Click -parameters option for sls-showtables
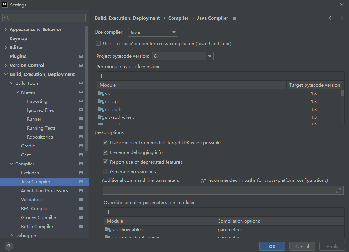Viewport: 349px width, 252px height. (229, 230)
